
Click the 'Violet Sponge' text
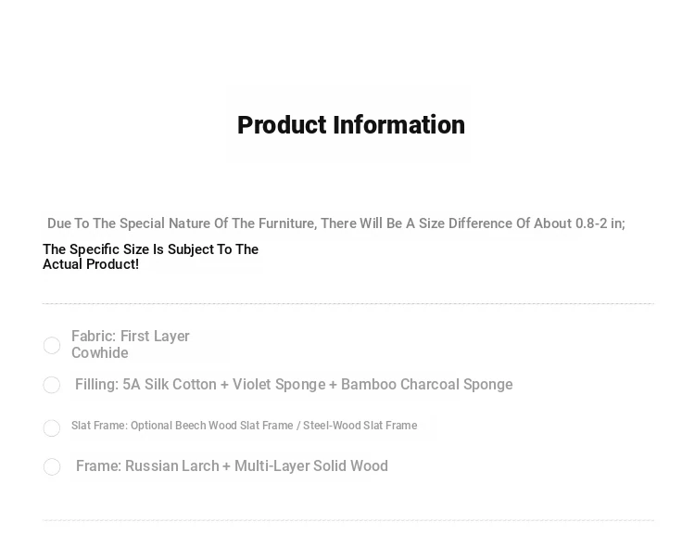pos(279,385)
